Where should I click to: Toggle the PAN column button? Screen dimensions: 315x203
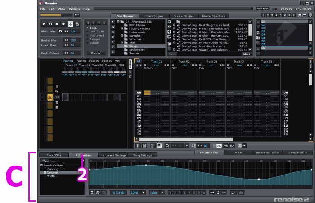[x=225, y=146]
